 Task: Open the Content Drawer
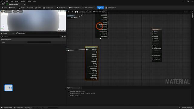(x=7, y=107)
